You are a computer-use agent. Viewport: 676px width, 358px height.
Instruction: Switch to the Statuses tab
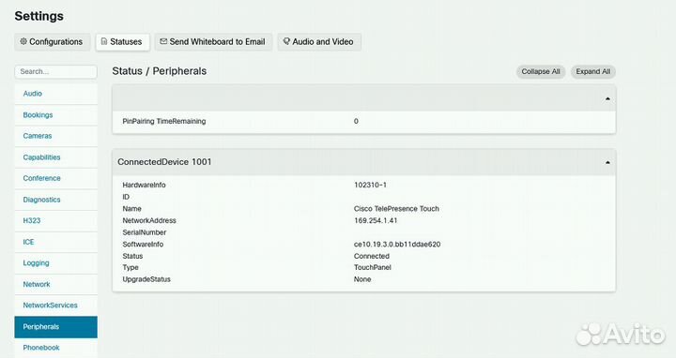click(x=122, y=42)
